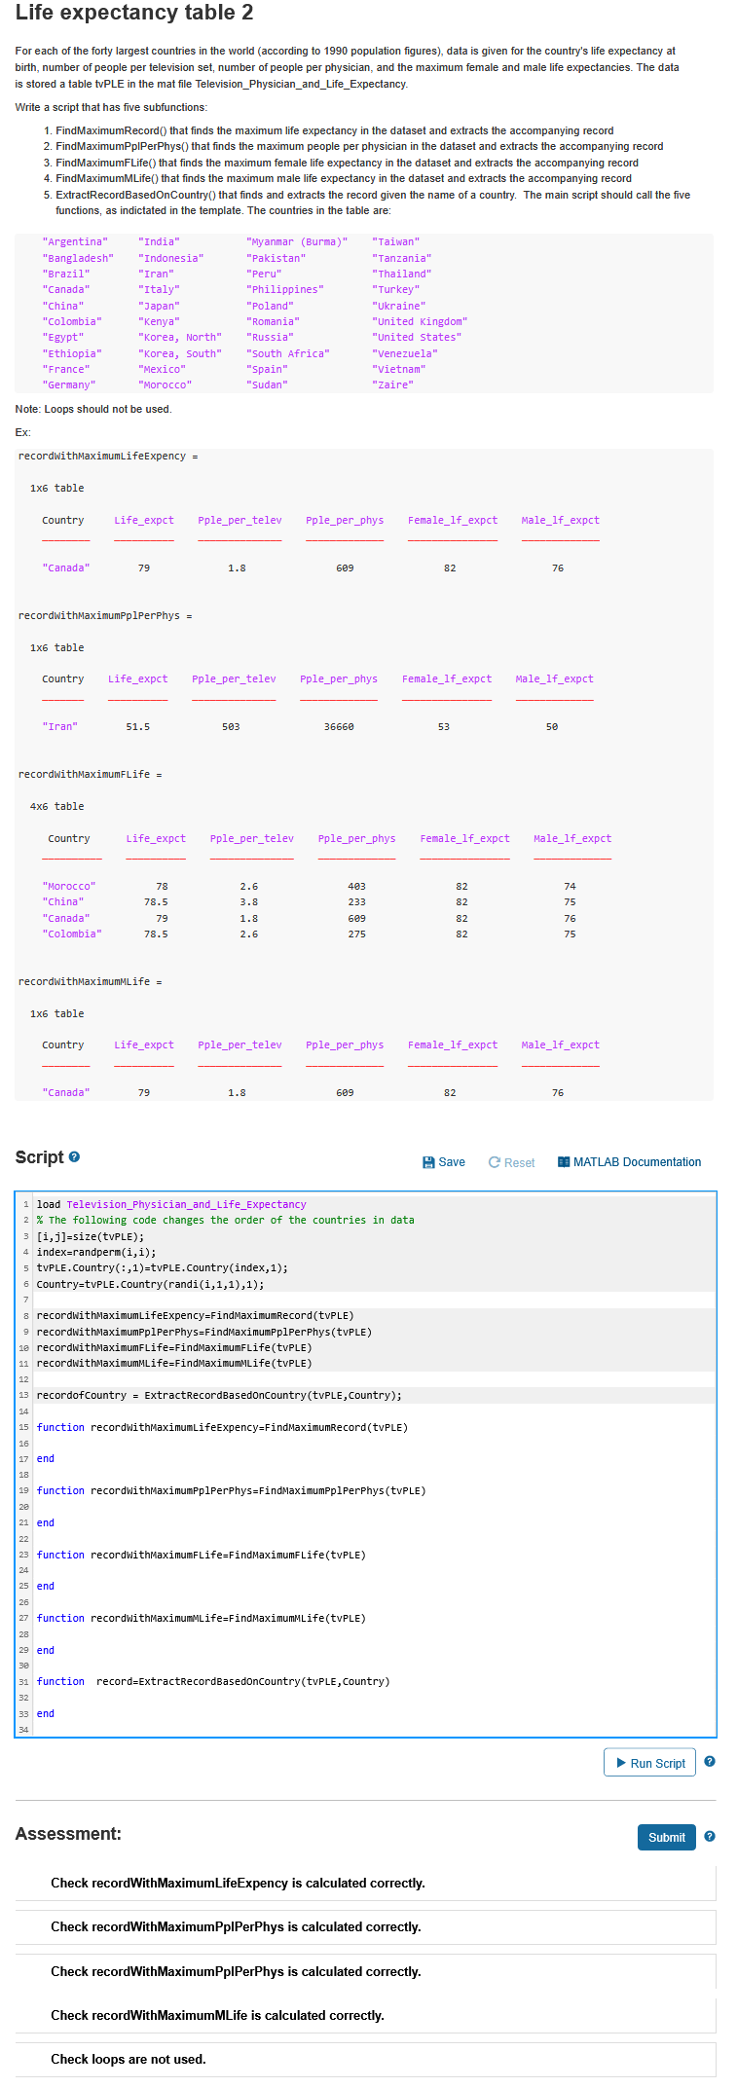The width and height of the screenshot is (737, 2088).
Task: Submit the solution for assessment
Action: click(666, 1837)
